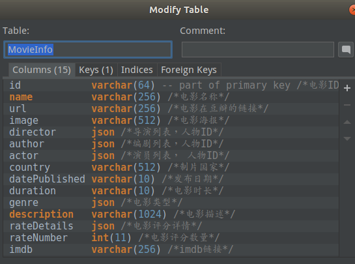Select the image column row

171,121
